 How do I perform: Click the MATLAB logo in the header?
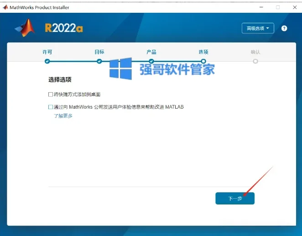point(25,28)
